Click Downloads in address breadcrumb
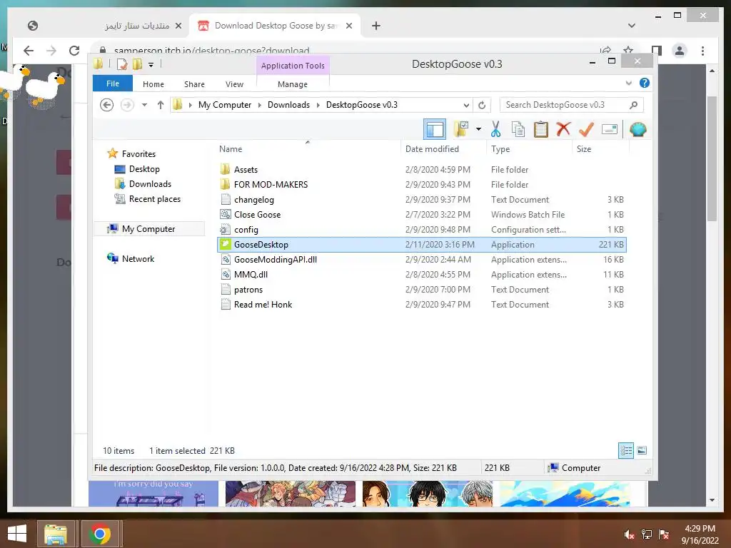731x548 pixels. (288, 105)
